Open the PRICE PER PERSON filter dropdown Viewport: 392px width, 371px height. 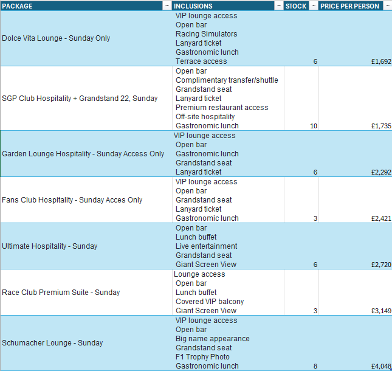coord(388,5)
